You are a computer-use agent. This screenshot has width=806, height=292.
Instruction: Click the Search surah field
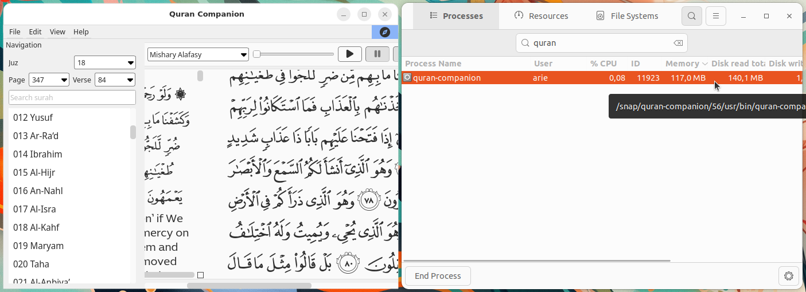pyautogui.click(x=72, y=98)
